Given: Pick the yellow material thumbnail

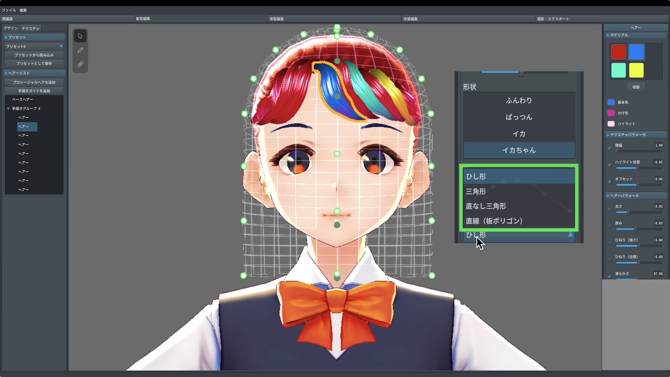Looking at the screenshot, I should tap(636, 70).
